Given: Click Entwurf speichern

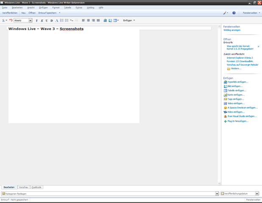Looking at the screenshot, I should [x=47, y=13].
